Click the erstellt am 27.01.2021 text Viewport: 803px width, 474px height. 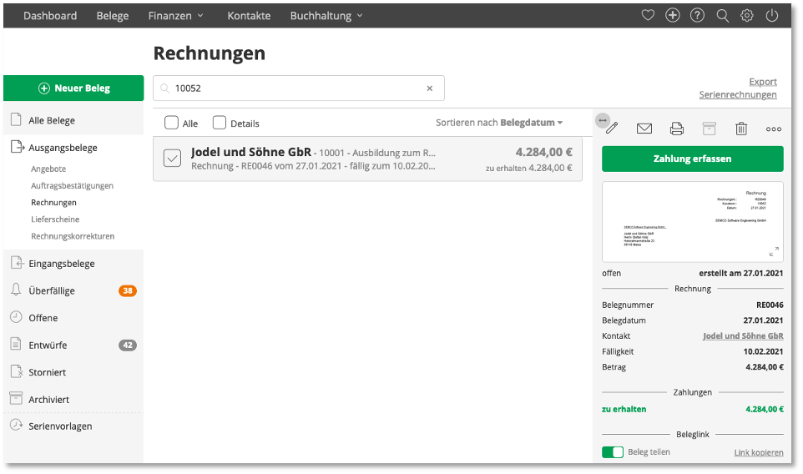[741, 274]
